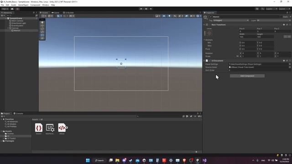Viewport: 292px width, 164px height.
Task: Toggle the 2D view button
Action: coord(164,16)
